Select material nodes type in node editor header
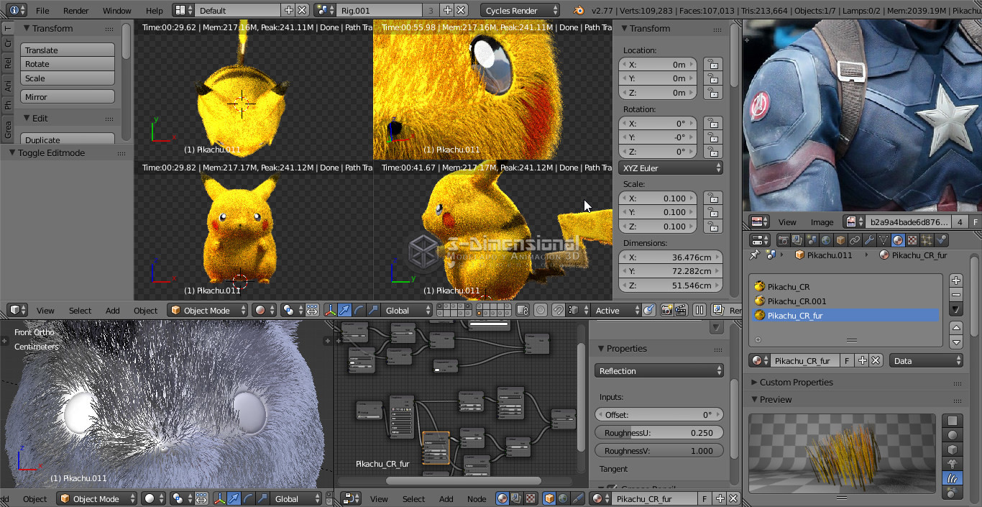The image size is (982, 507). [x=503, y=498]
